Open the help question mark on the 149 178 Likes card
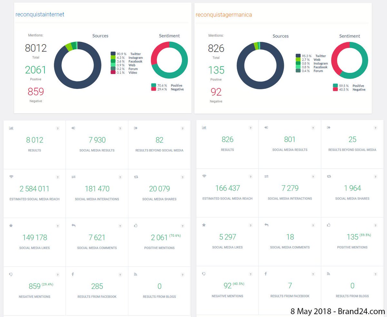 coord(58,226)
